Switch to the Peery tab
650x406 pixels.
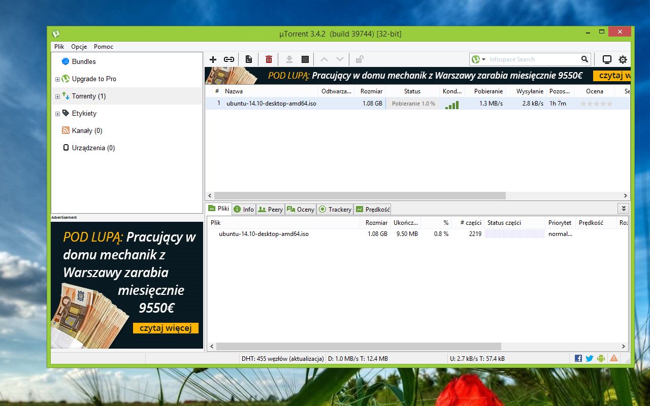pos(270,209)
